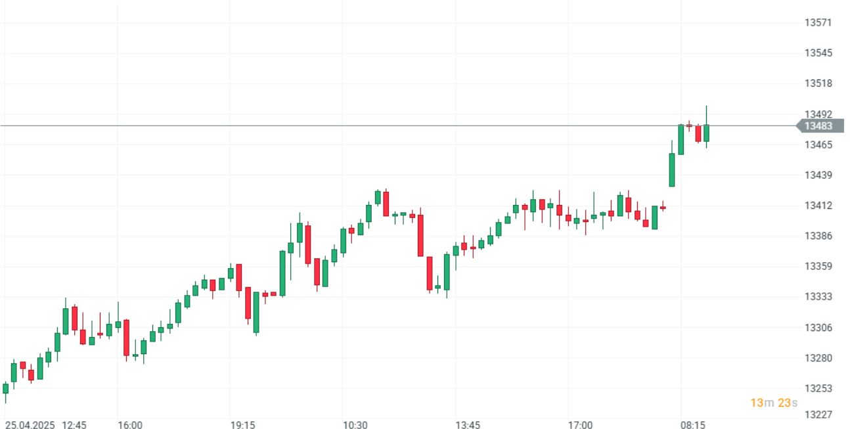Click the 17:00 time axis label
Screen dimensions: 850x429
pyautogui.click(x=580, y=425)
